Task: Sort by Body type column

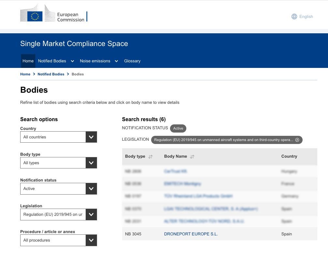Action: coord(150,156)
